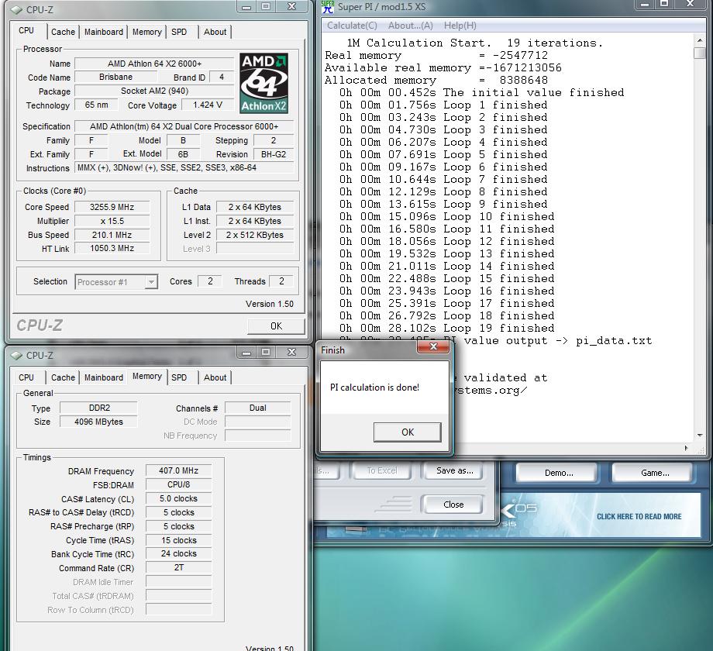Viewport: 713px width, 651px height.
Task: Click the Instructions field listing MMX and SSE
Action: pos(184,167)
